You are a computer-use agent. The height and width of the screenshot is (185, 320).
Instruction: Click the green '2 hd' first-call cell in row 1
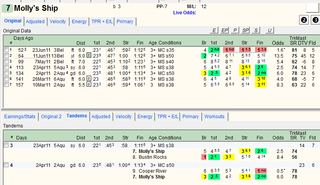(214, 50)
